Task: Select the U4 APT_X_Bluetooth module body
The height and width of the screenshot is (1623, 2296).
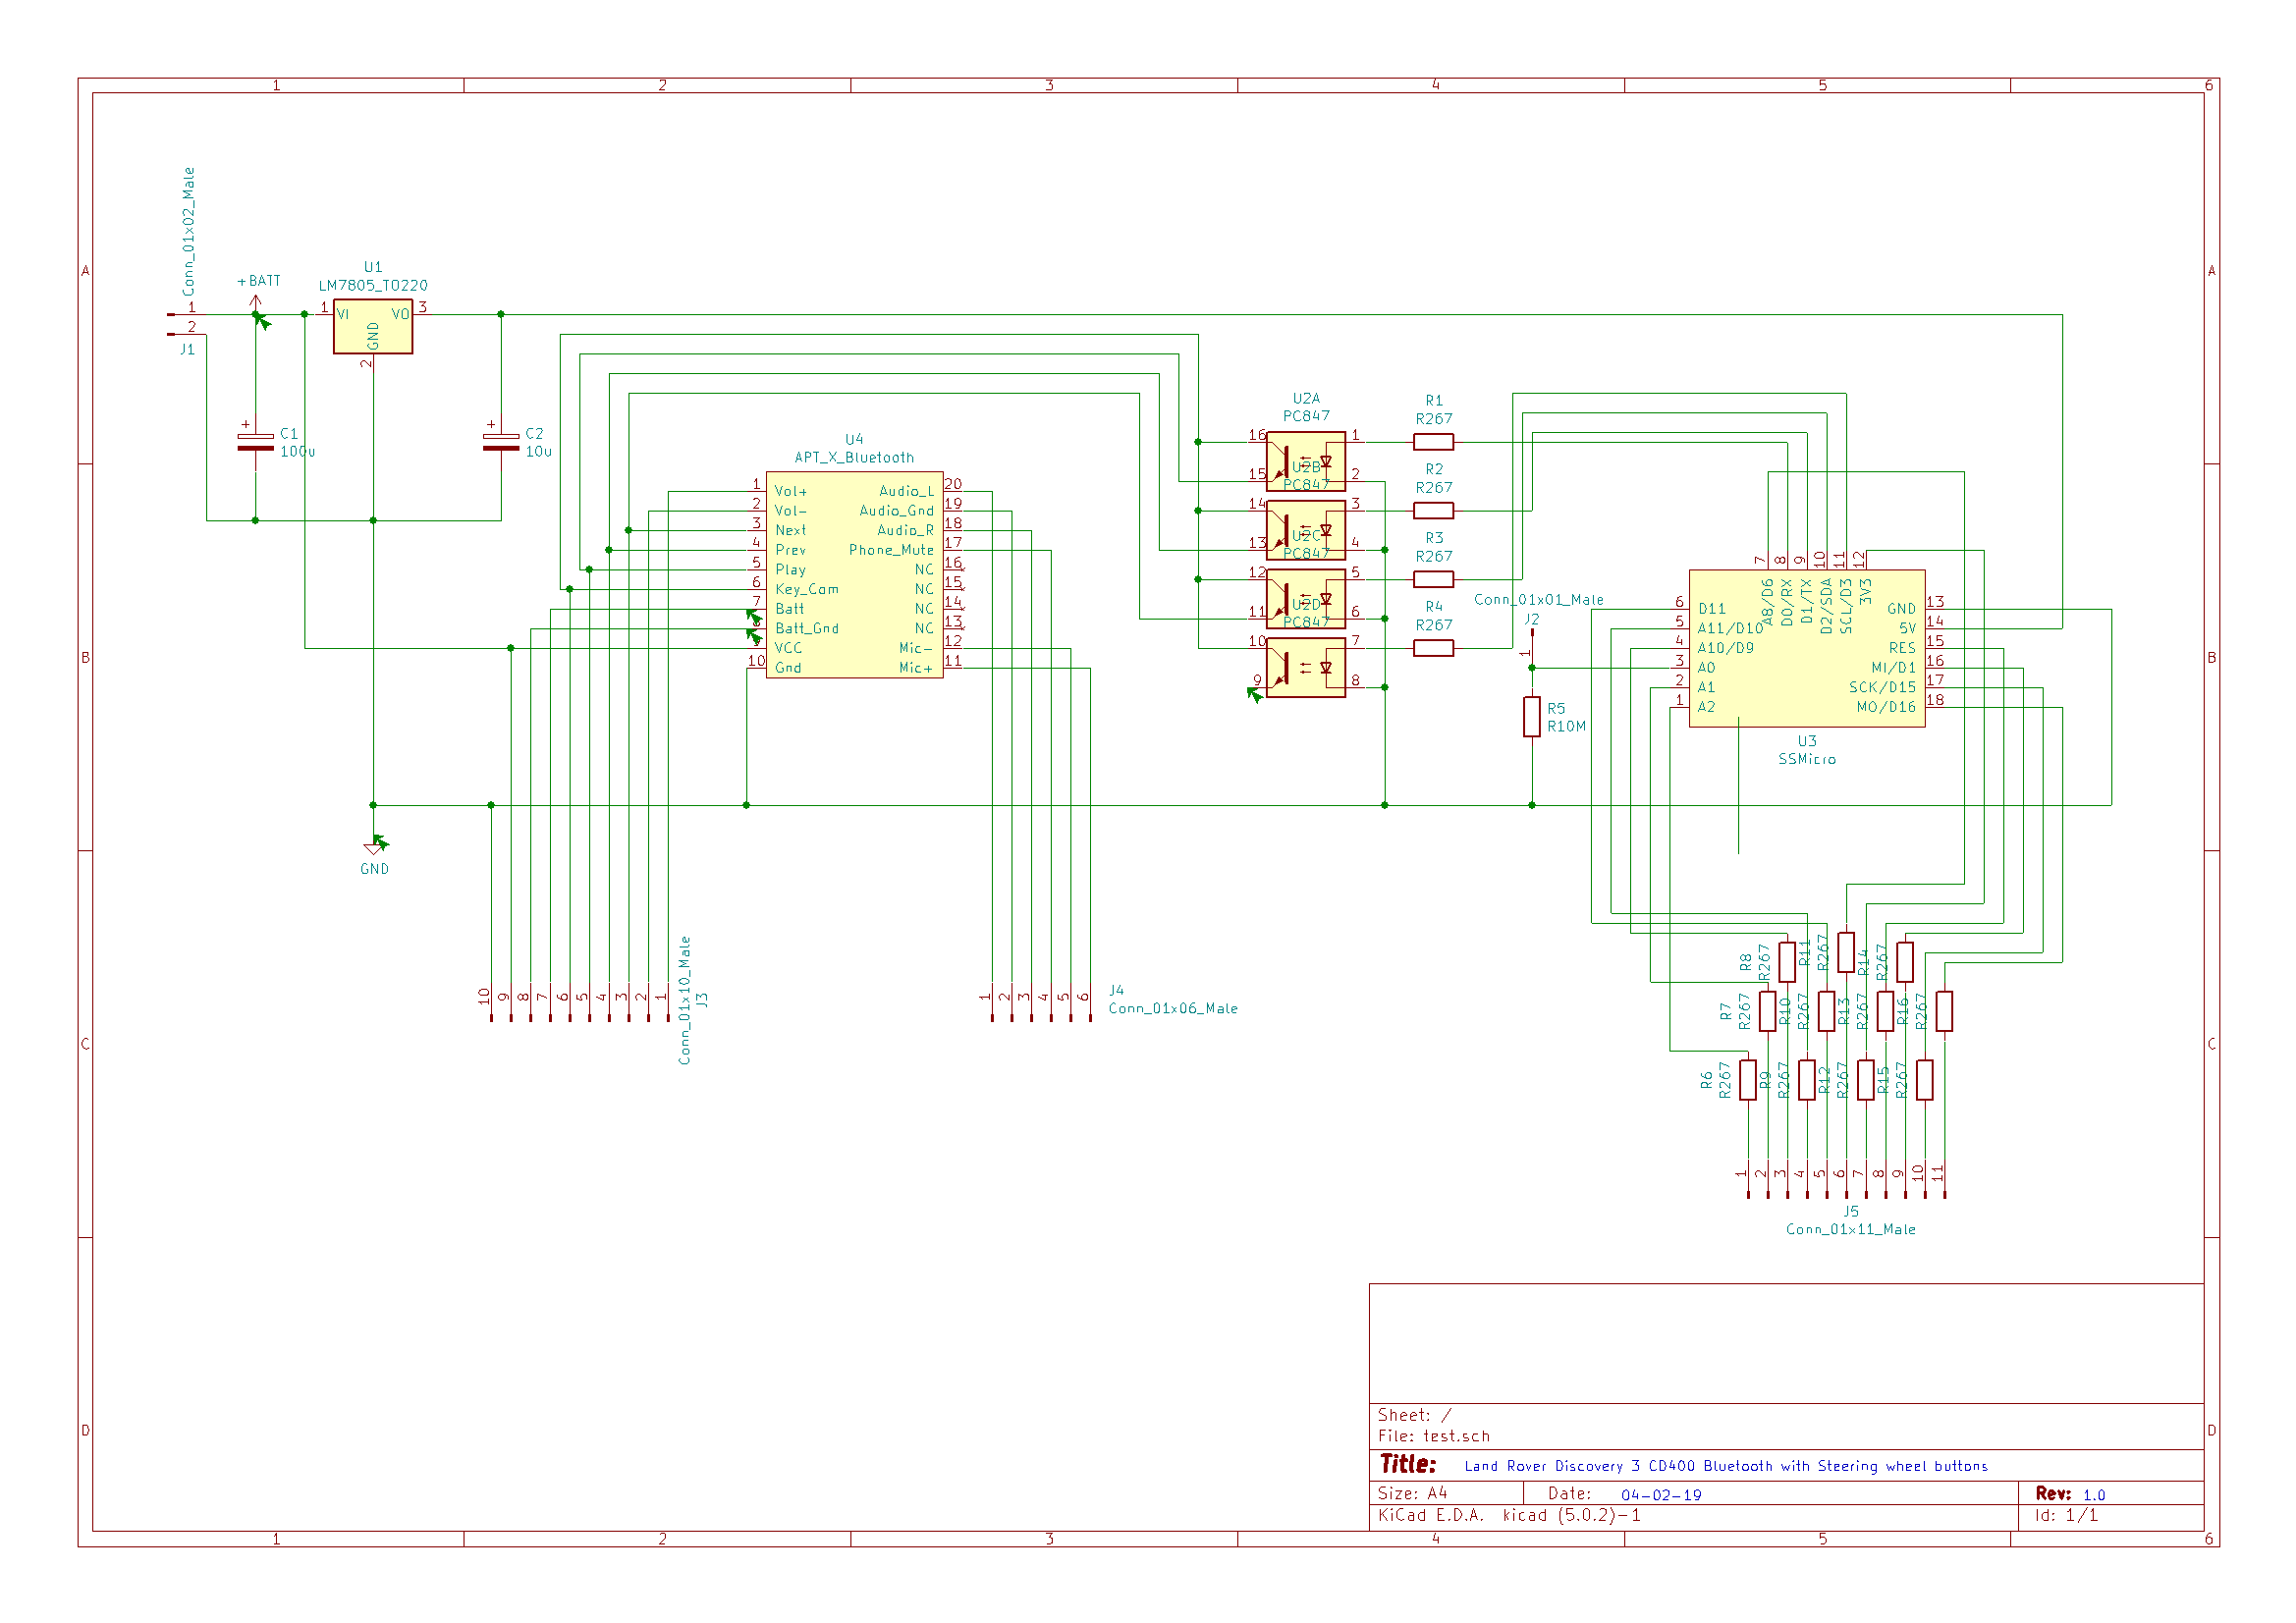Action: 855,575
